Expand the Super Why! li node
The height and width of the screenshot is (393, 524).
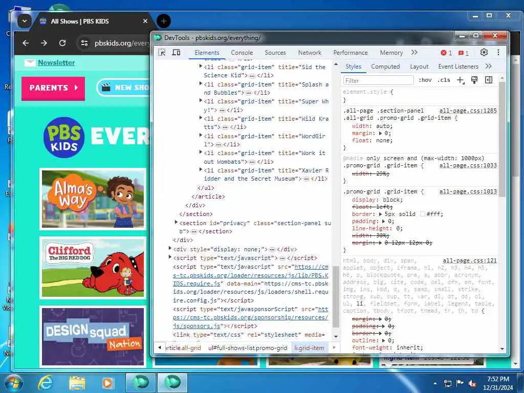(201, 101)
